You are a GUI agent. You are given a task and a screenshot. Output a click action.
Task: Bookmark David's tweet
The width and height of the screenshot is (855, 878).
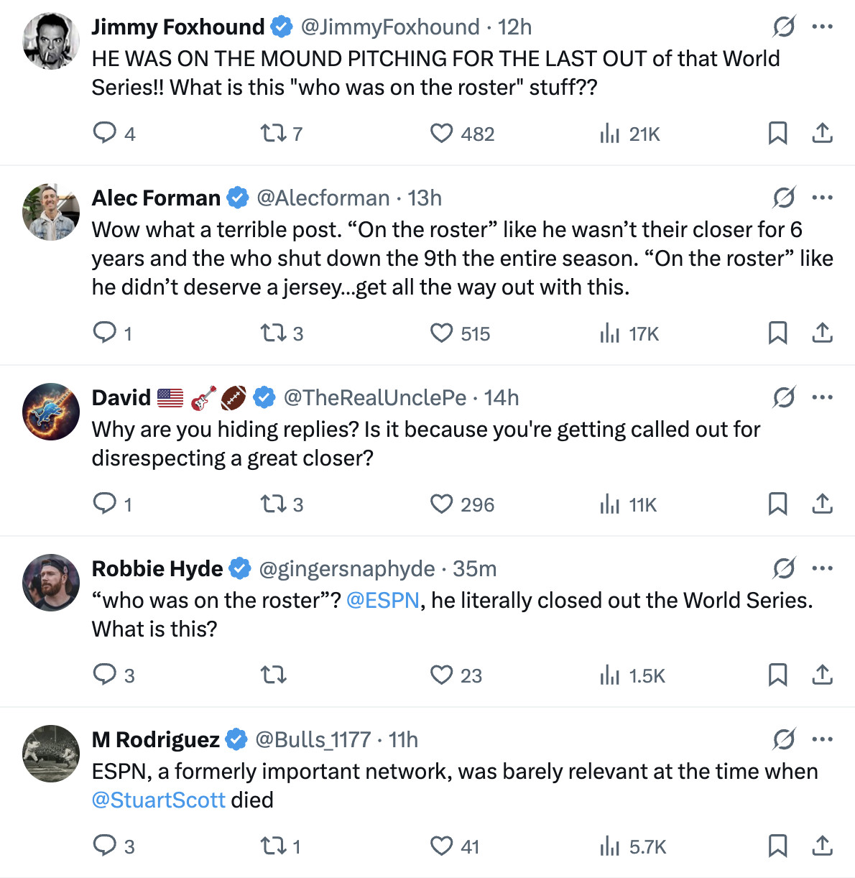pos(778,504)
